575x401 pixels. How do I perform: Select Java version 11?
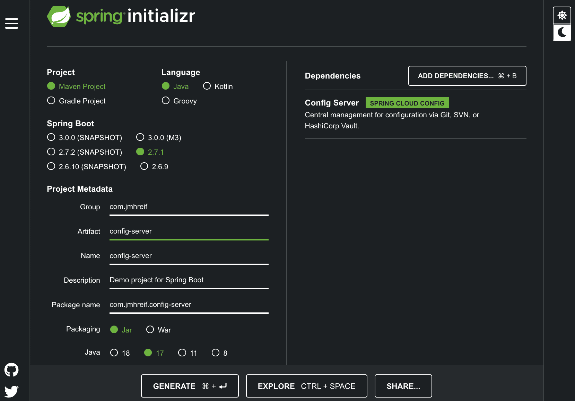coord(188,353)
